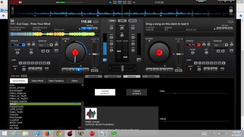Viewport: 244px width, 137px height.
Task: Nudge right deck pitch up arrow
Action: pyautogui.click(x=181, y=71)
